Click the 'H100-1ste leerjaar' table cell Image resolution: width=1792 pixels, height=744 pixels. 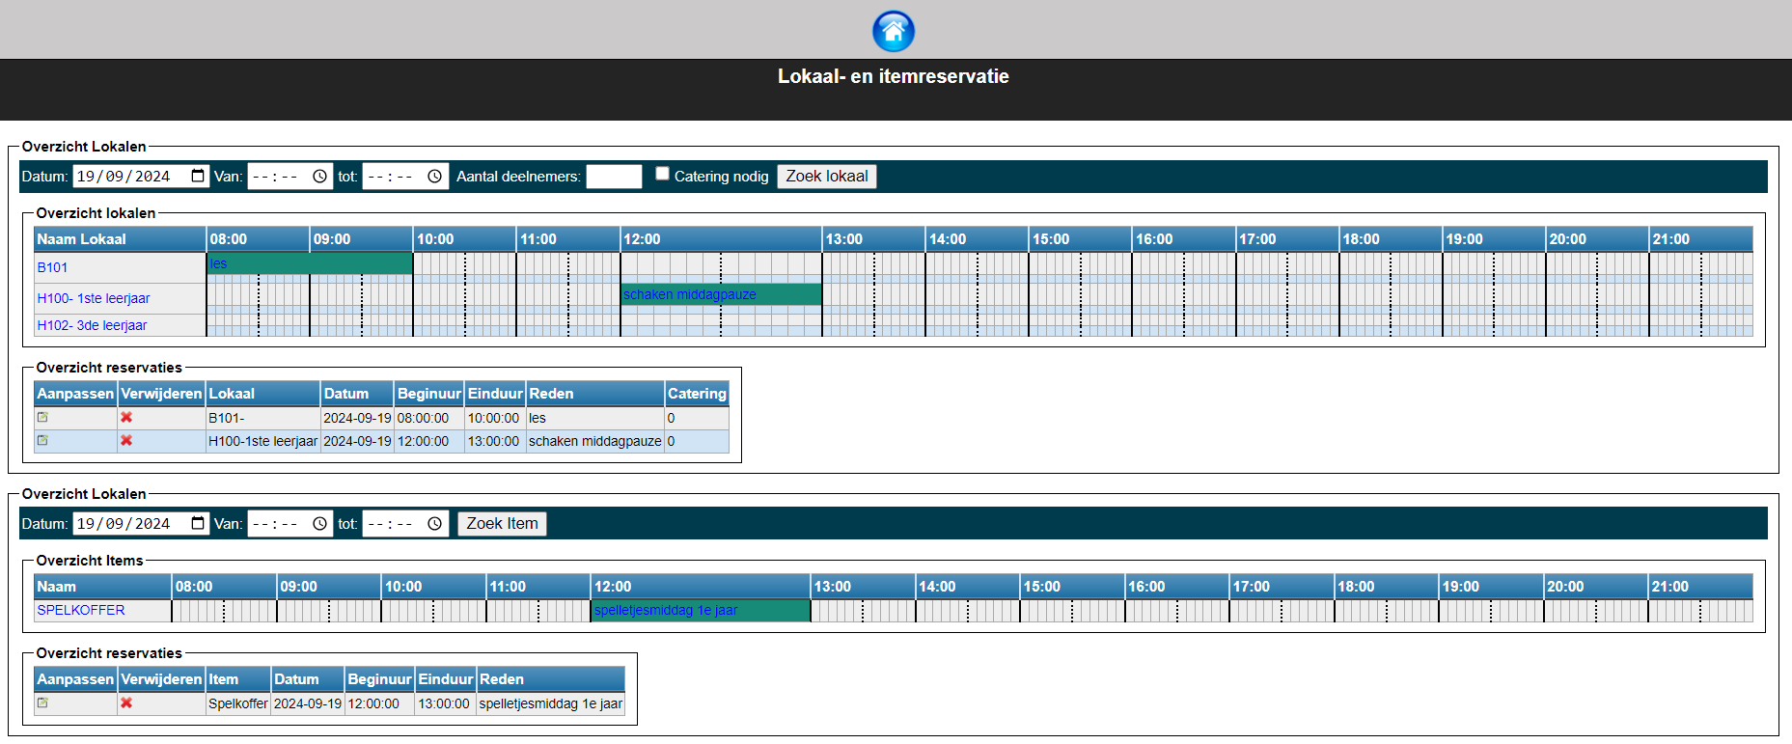click(262, 441)
